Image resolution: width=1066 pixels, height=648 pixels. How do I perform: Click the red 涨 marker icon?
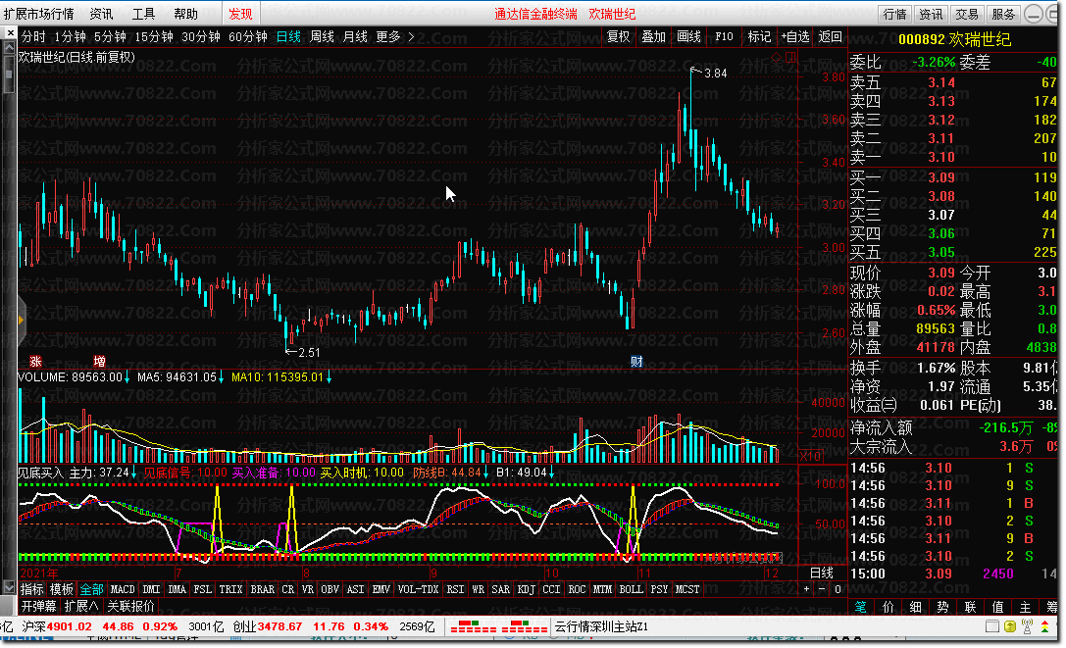(35, 361)
